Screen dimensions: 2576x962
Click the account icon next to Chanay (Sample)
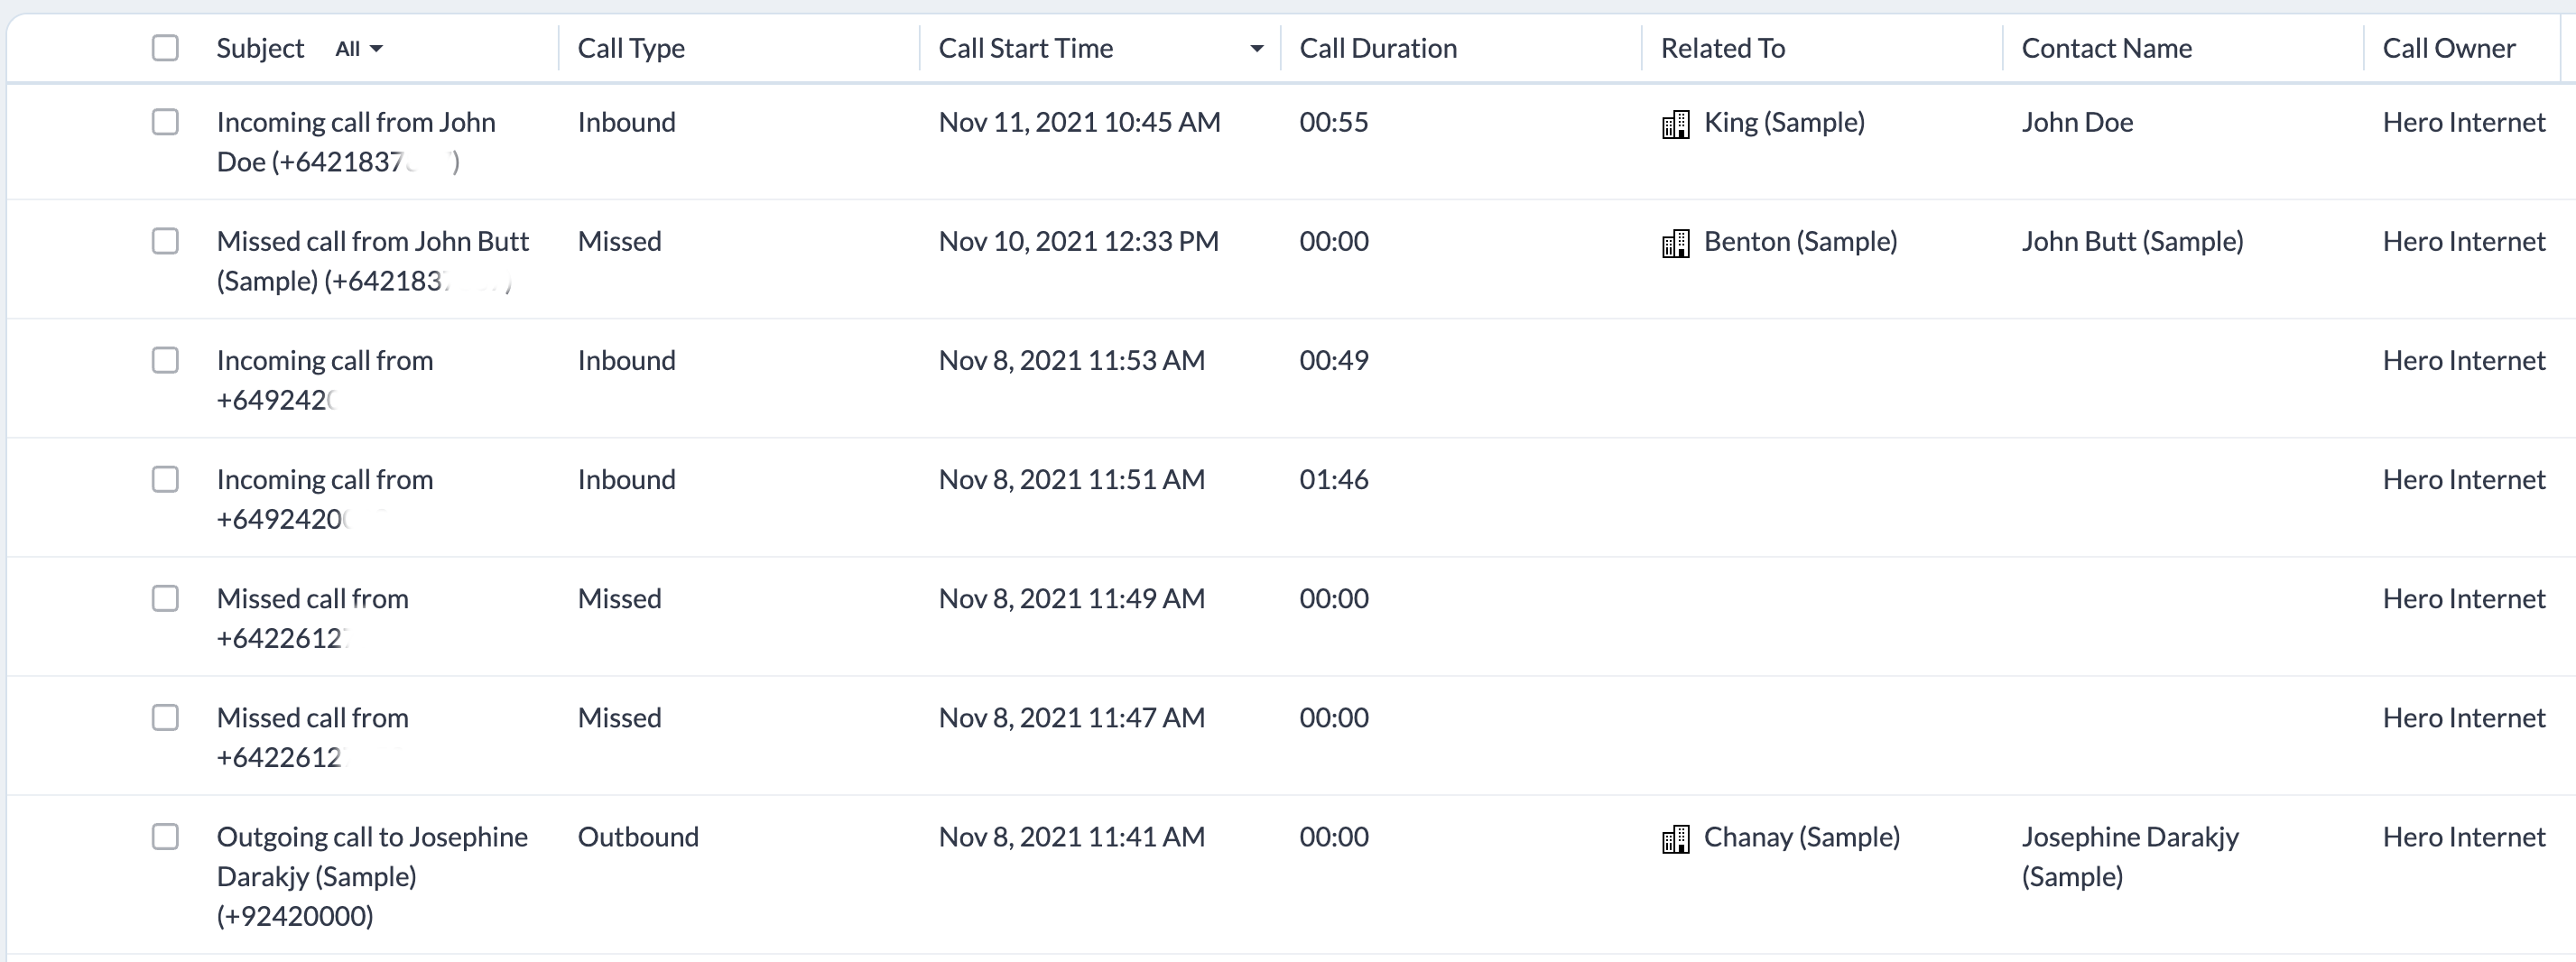pyautogui.click(x=1675, y=838)
